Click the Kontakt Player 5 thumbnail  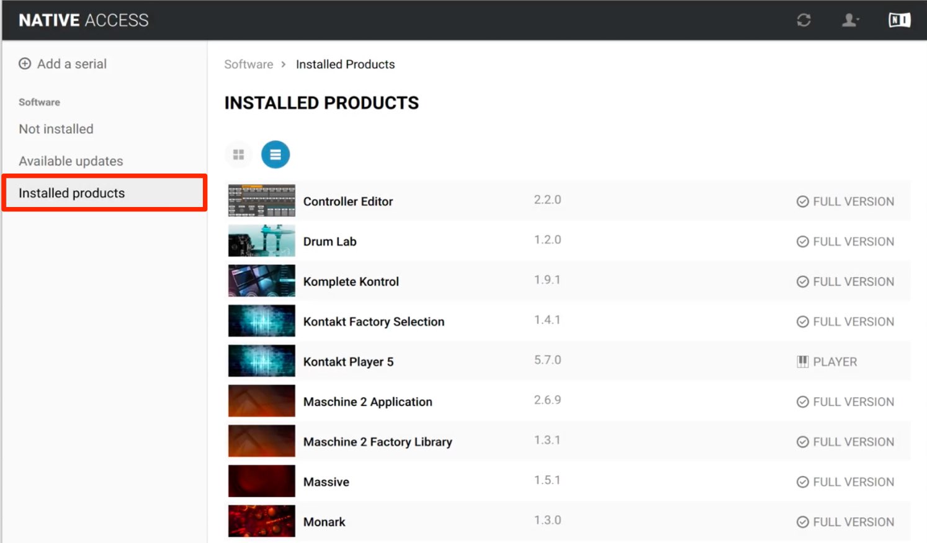(x=261, y=361)
